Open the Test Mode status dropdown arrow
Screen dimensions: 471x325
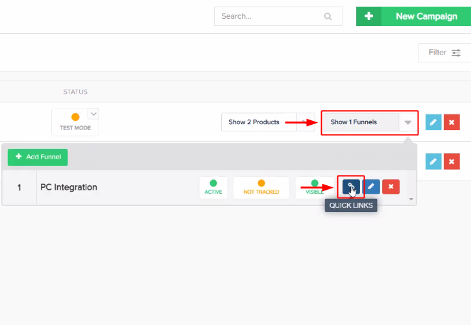coord(93,114)
